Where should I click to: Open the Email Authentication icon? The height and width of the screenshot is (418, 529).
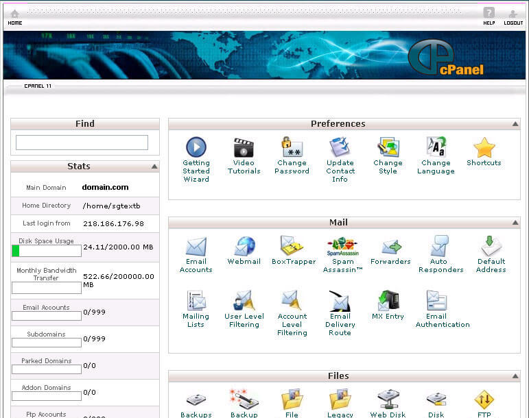[436, 300]
